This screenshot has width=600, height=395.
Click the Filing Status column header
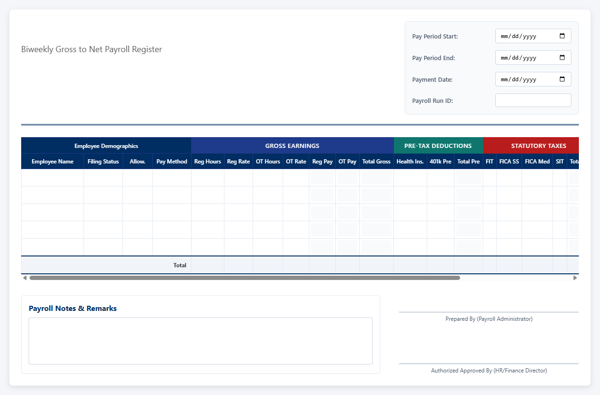tap(103, 162)
